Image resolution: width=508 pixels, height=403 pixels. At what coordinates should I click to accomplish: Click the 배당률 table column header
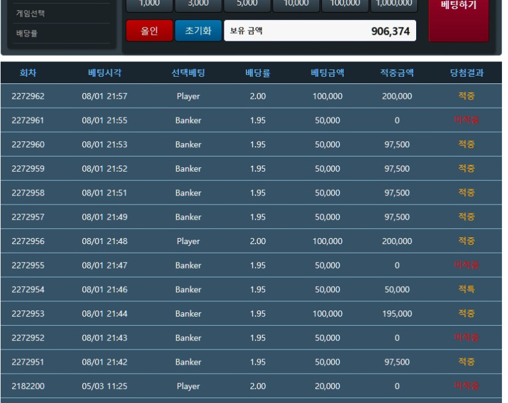coord(258,72)
